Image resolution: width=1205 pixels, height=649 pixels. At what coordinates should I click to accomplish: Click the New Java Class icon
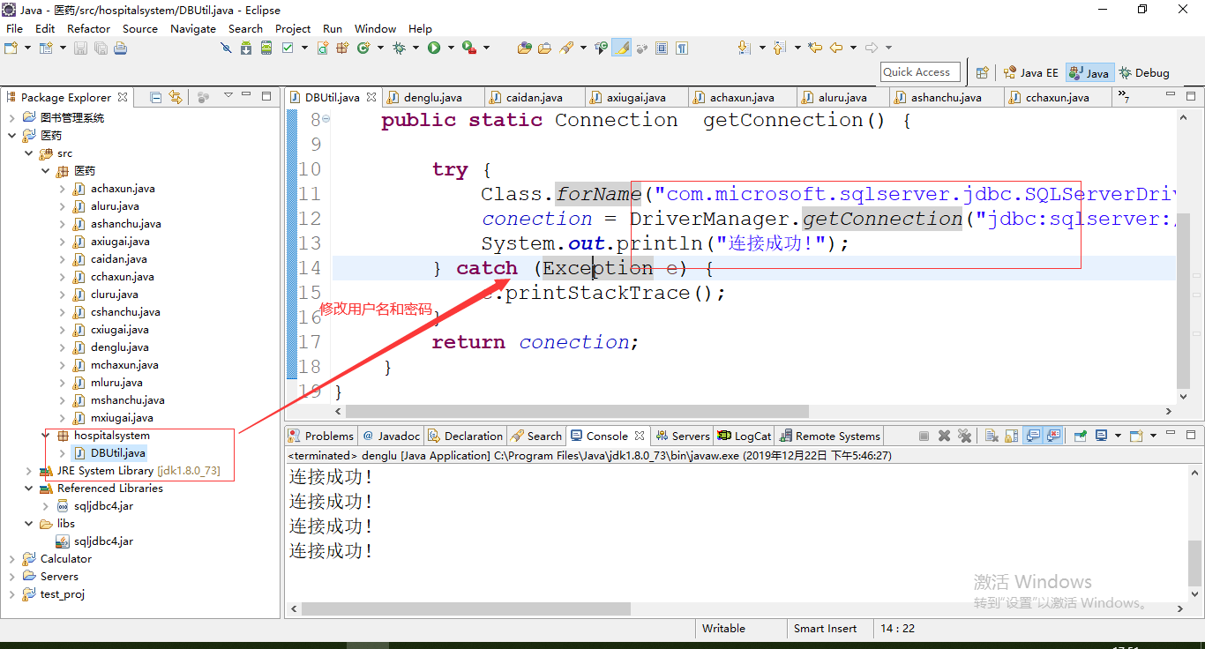(x=363, y=48)
